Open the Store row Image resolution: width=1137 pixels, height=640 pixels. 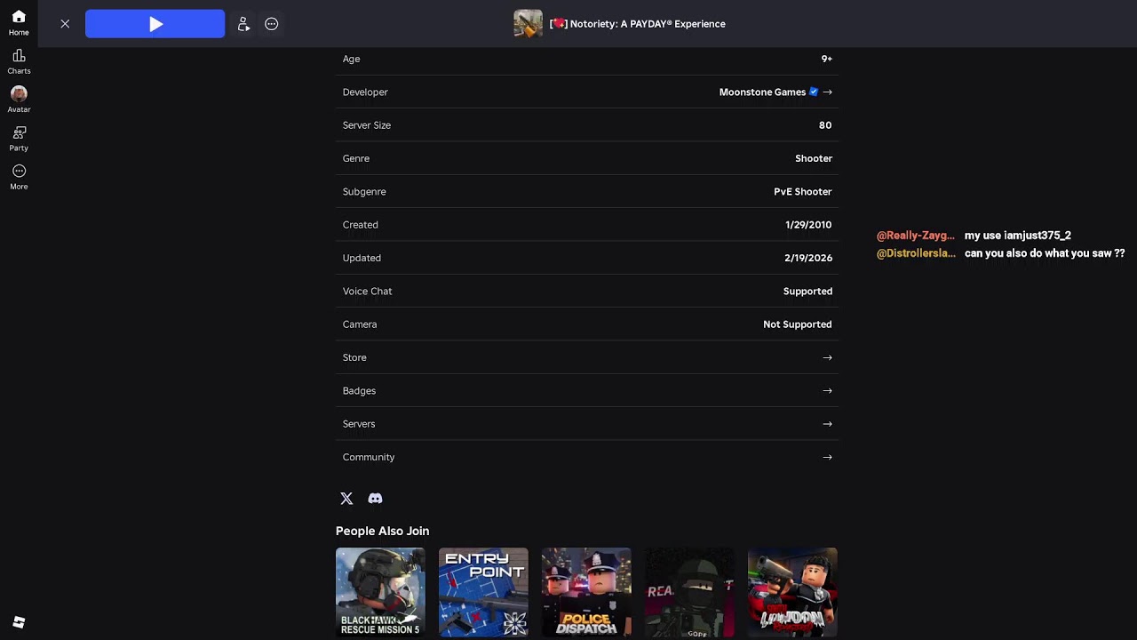click(587, 357)
